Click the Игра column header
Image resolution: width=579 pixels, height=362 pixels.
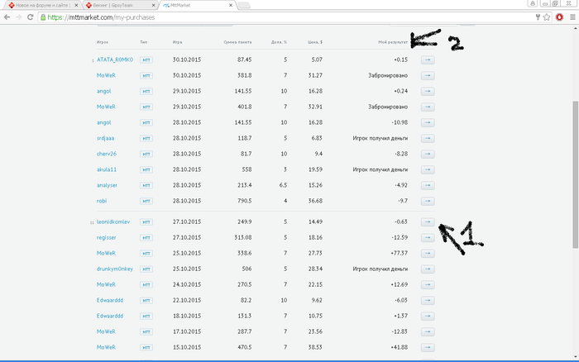tap(177, 42)
